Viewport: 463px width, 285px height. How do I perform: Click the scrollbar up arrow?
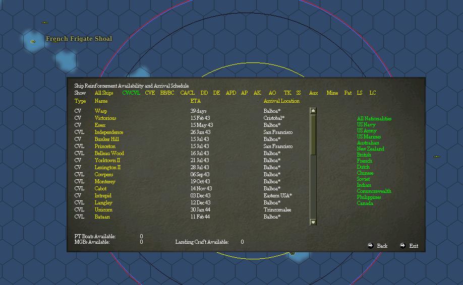click(x=313, y=110)
